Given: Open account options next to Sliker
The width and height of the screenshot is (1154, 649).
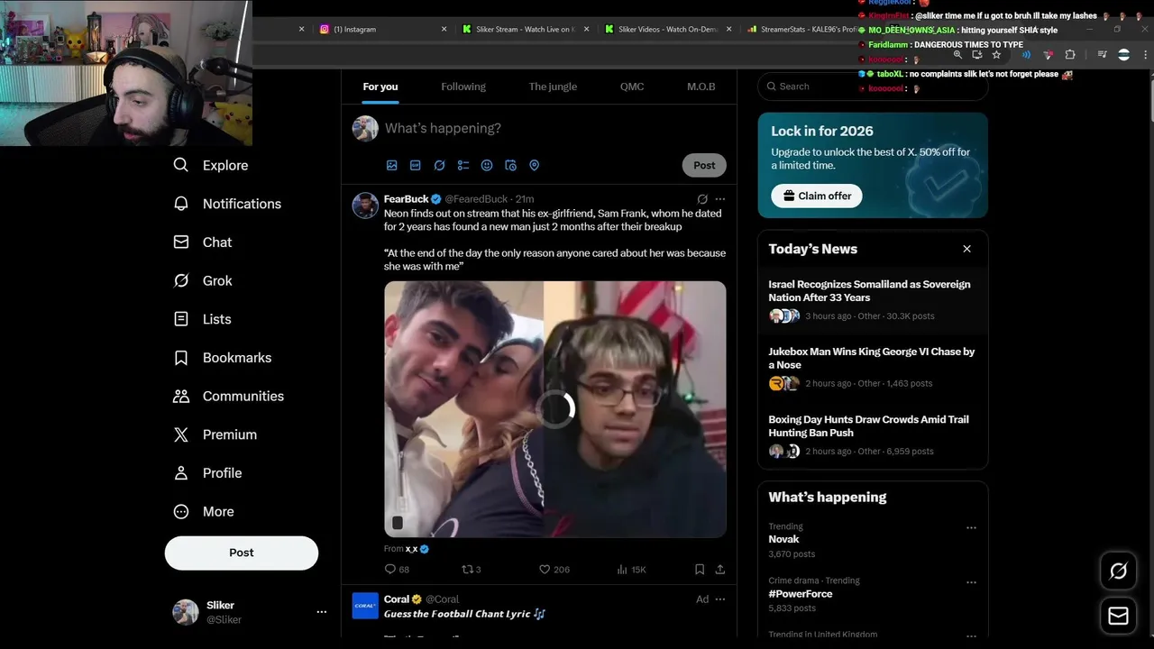Looking at the screenshot, I should (321, 612).
